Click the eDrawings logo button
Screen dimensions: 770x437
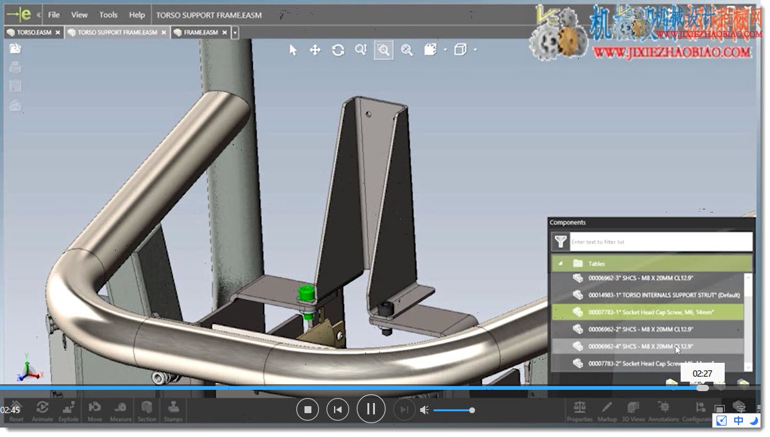tap(19, 14)
